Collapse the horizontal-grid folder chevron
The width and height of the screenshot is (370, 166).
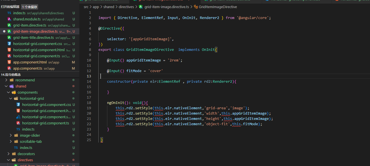(11, 99)
